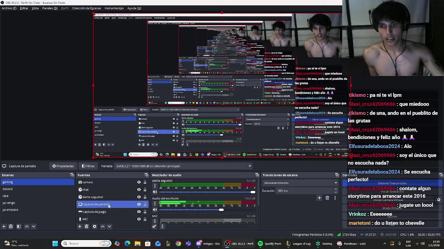Open the Ayuda menu
Viewport: 444px width, 249px height.
click(134, 8)
